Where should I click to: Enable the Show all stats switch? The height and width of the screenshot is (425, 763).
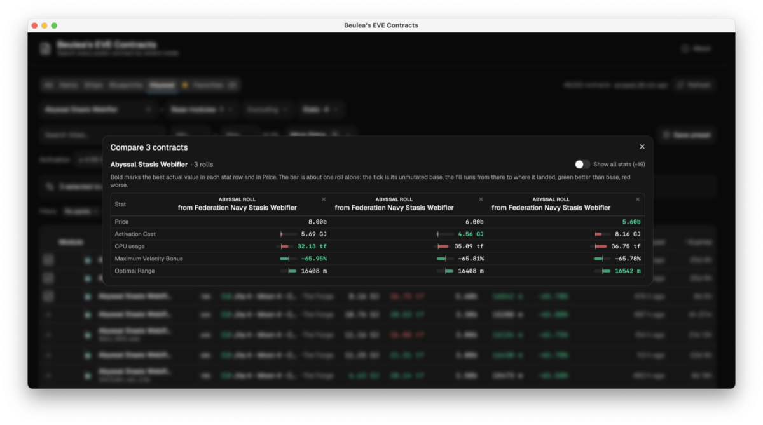[582, 165]
